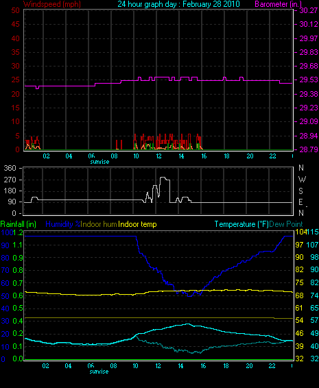Select the Indoor hum legend label
The height and width of the screenshot is (388, 319).
(99, 224)
